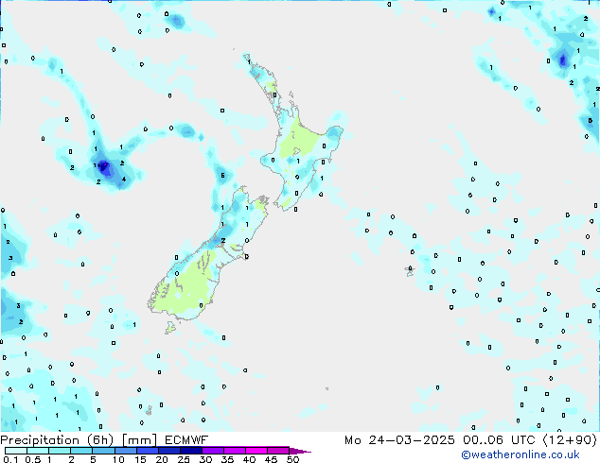Pick the 30–35 mm purple legend segment
Viewport: 600px width, 463px height.
tap(217, 451)
